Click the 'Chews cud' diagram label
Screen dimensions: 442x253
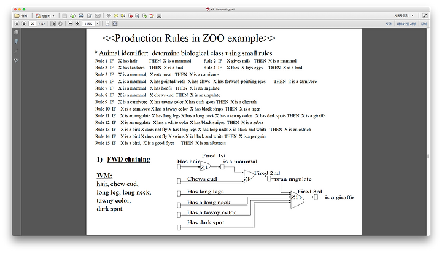(202, 179)
